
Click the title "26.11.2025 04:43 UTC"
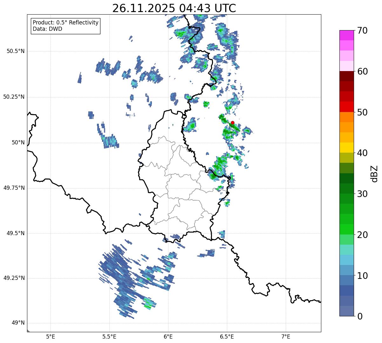[174, 8]
